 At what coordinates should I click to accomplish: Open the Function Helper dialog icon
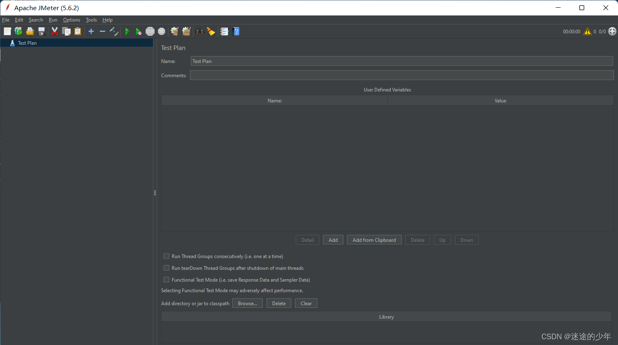(x=224, y=31)
